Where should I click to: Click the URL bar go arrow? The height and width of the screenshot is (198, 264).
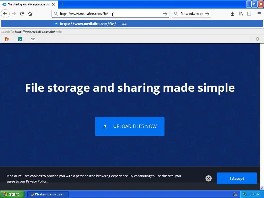click(165, 14)
